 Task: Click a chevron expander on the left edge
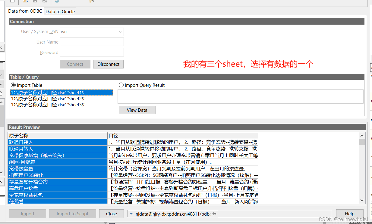click(2, 75)
